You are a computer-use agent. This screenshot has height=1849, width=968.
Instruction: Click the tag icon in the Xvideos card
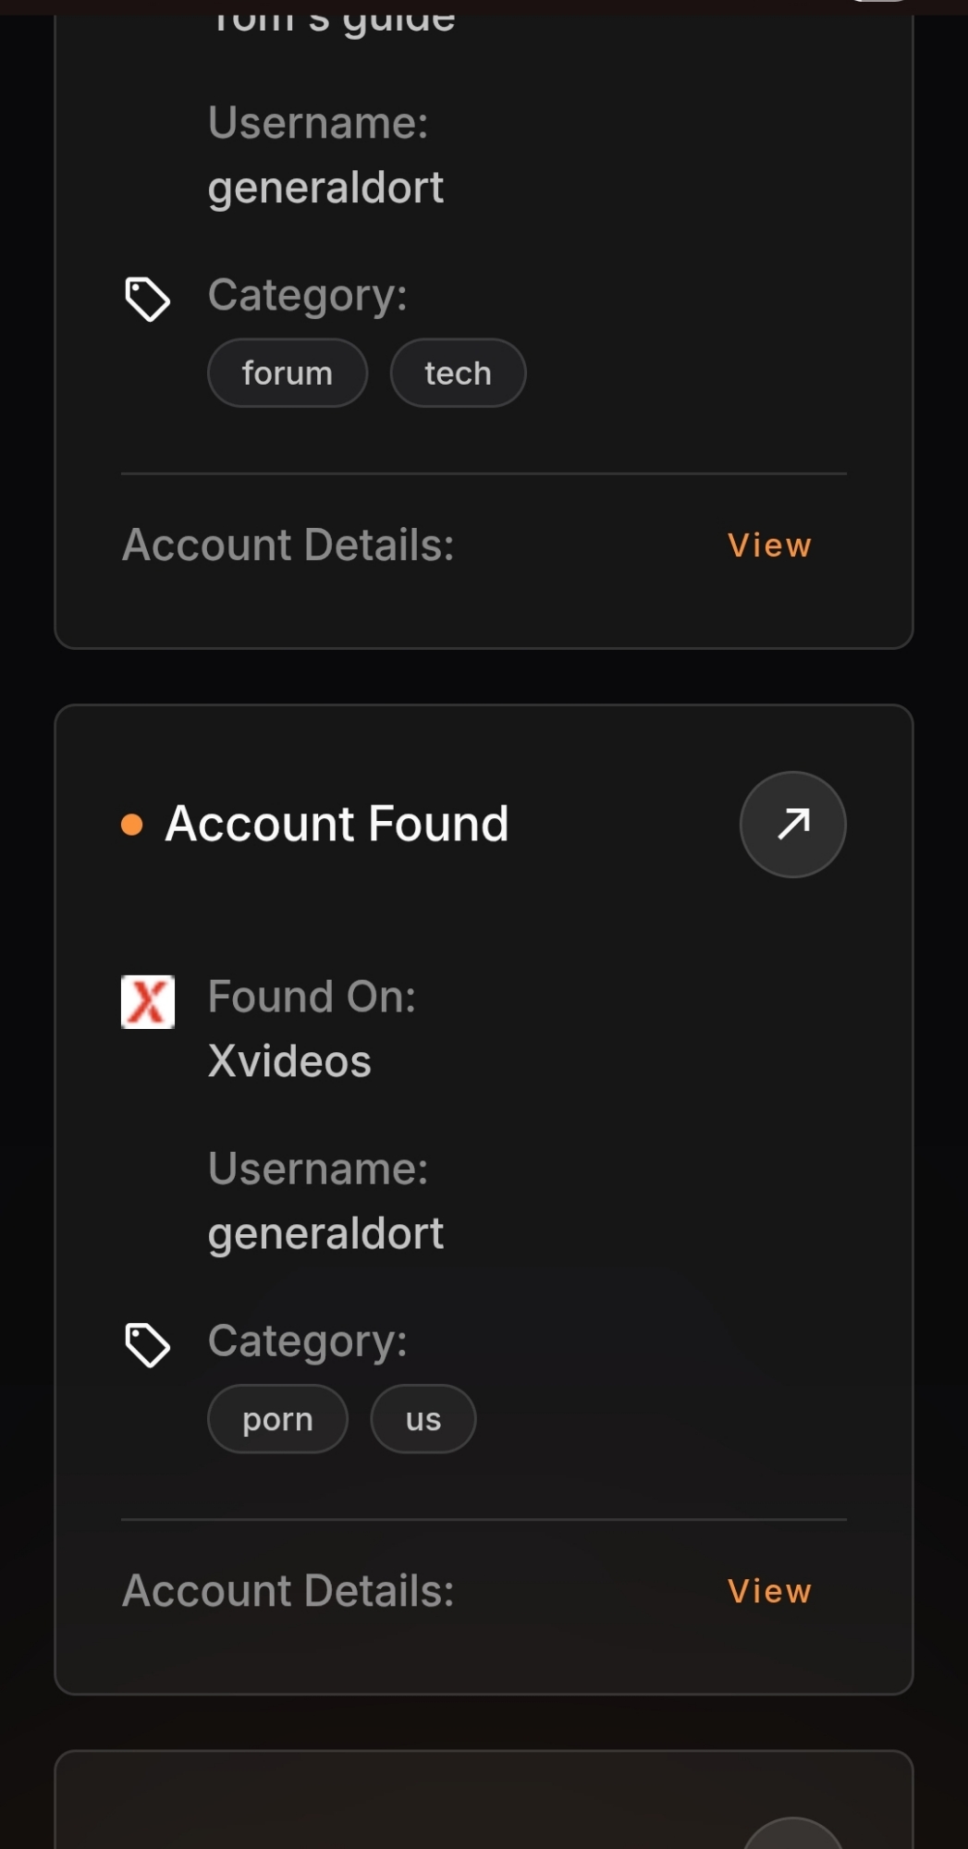(147, 1345)
